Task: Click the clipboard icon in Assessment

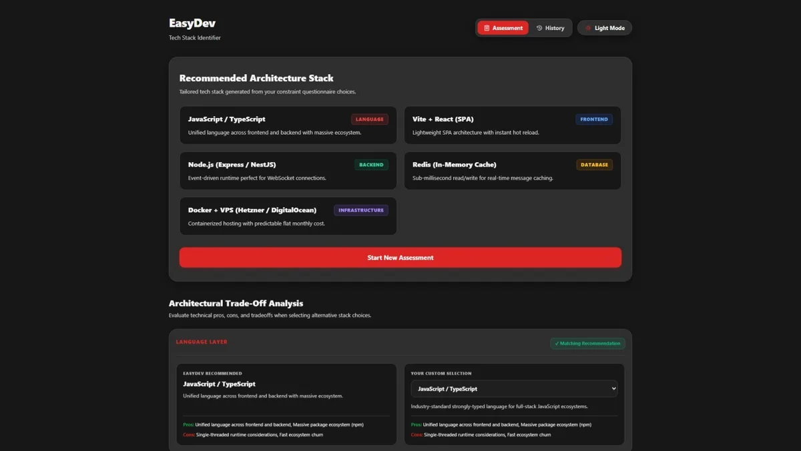Action: [487, 28]
